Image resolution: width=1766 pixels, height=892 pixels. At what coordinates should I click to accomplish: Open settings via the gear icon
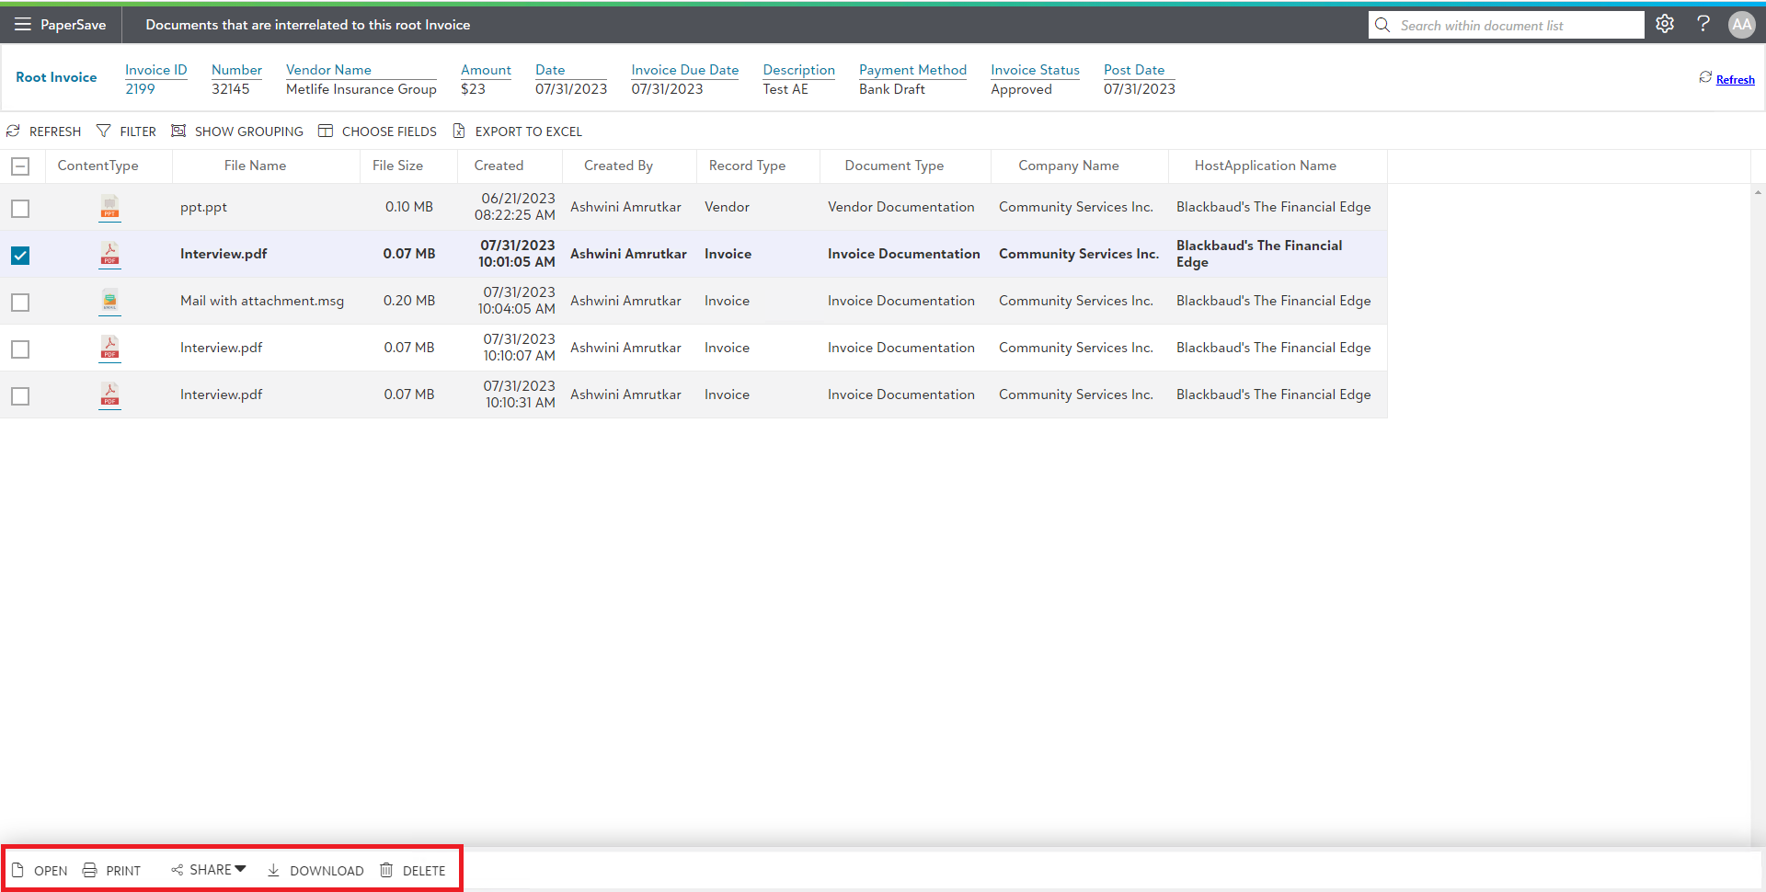1665,25
